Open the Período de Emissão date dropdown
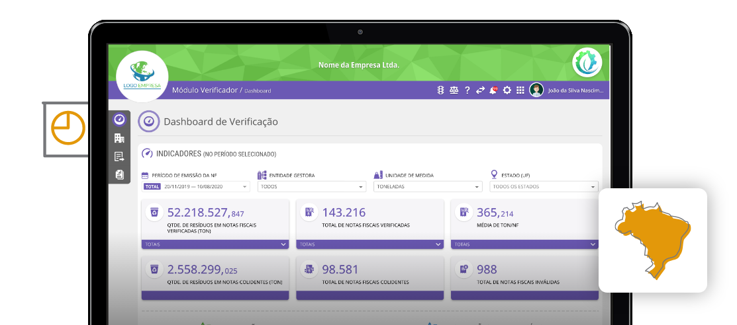This screenshot has width=737, height=325. [197, 187]
